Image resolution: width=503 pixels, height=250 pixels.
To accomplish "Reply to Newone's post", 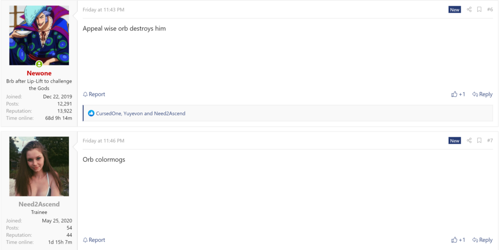I will coord(482,94).
